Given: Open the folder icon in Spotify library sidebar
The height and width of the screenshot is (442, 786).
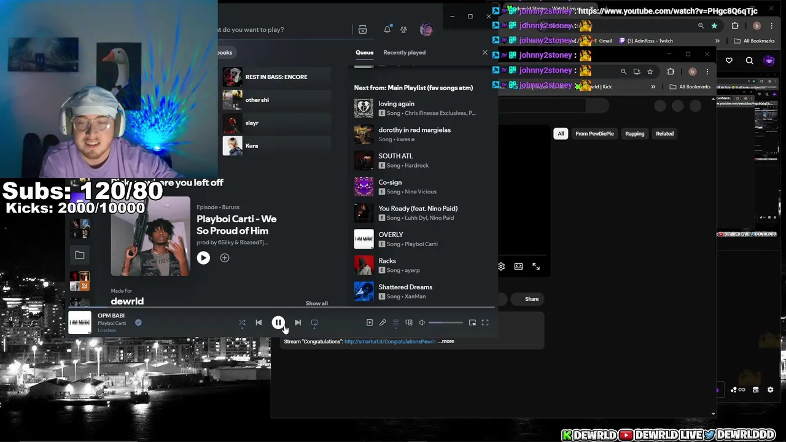Looking at the screenshot, I should pos(80,255).
